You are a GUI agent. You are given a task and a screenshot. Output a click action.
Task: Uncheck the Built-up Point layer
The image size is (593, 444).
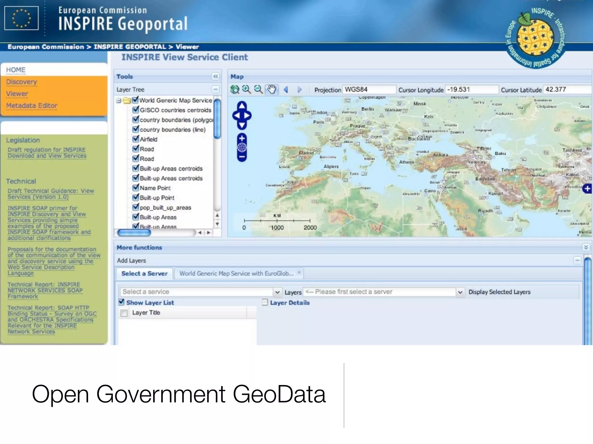pyautogui.click(x=136, y=197)
